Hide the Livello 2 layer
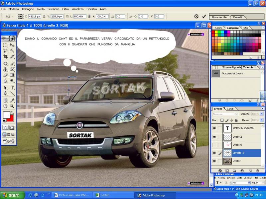This screenshot has width=266, height=199. click(x=214, y=137)
